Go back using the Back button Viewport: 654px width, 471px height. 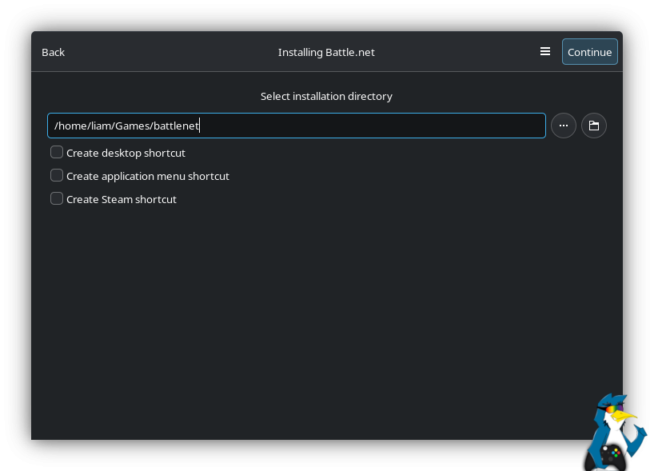click(x=54, y=52)
